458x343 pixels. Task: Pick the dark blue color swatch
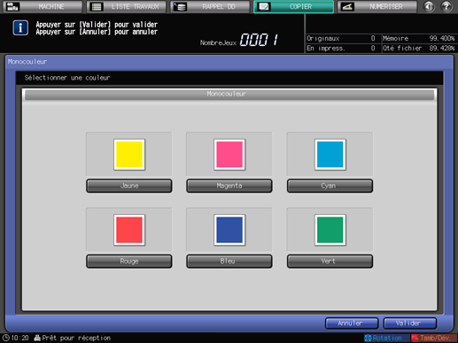229,230
